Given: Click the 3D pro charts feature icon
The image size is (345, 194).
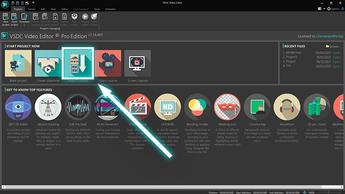Looking at the screenshot, I should pos(317,107).
